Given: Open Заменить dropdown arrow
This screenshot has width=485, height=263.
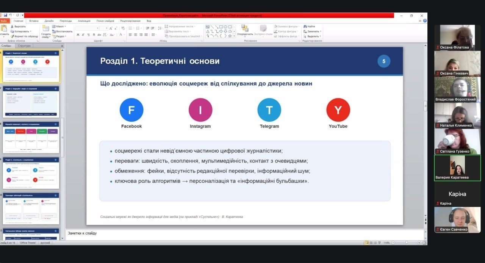Looking at the screenshot, I should pos(321,31).
